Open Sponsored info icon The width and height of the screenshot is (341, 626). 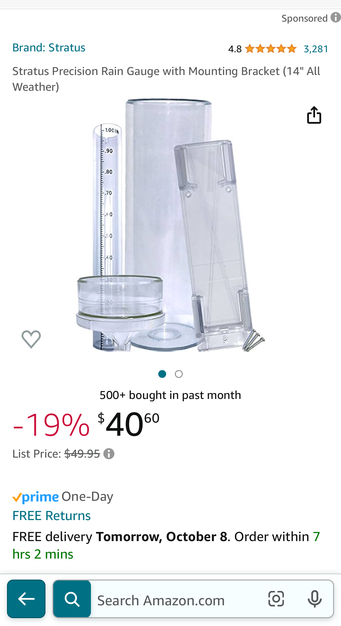335,18
